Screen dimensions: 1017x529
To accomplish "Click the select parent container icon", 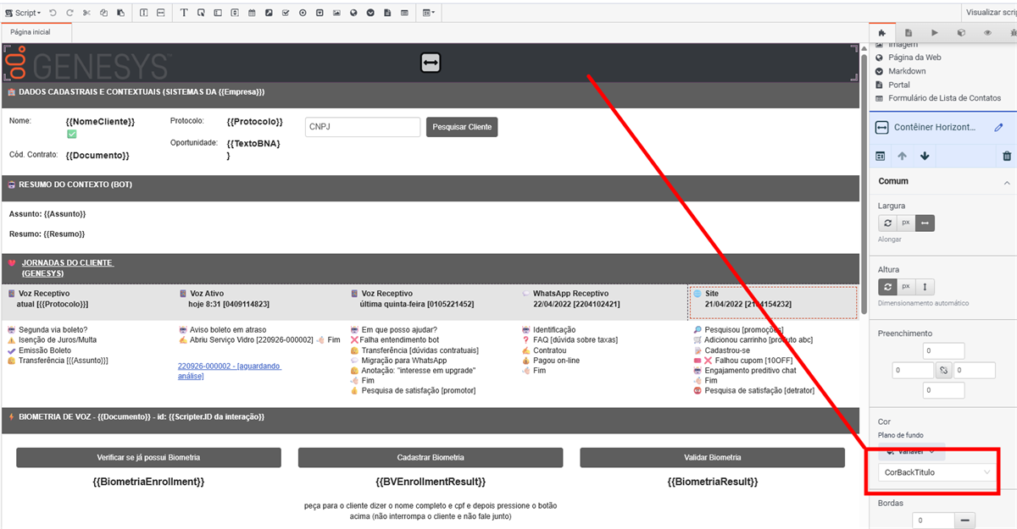I will coord(881,156).
